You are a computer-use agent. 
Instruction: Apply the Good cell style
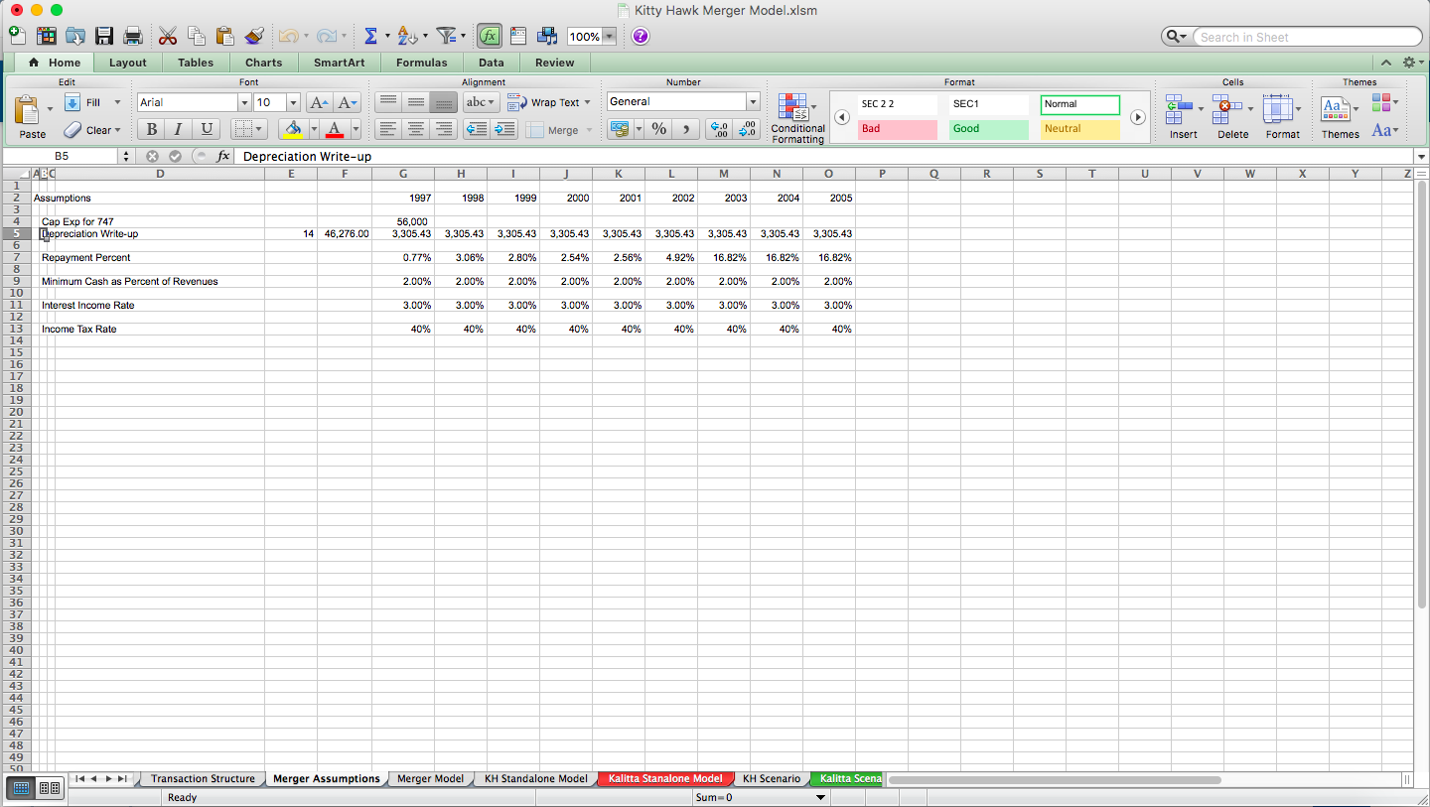point(988,129)
